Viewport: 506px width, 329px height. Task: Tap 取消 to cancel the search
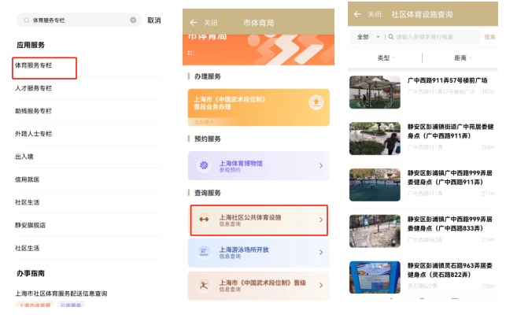(x=153, y=20)
